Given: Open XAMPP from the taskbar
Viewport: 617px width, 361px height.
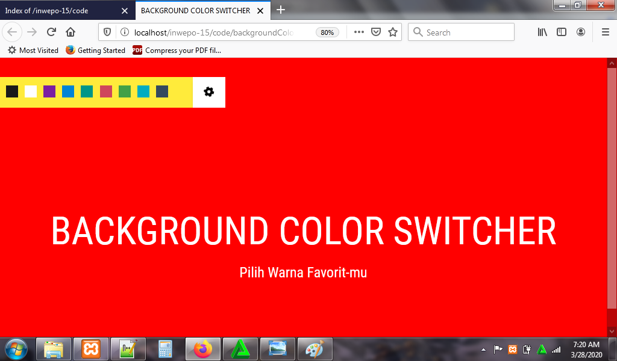Looking at the screenshot, I should point(91,349).
